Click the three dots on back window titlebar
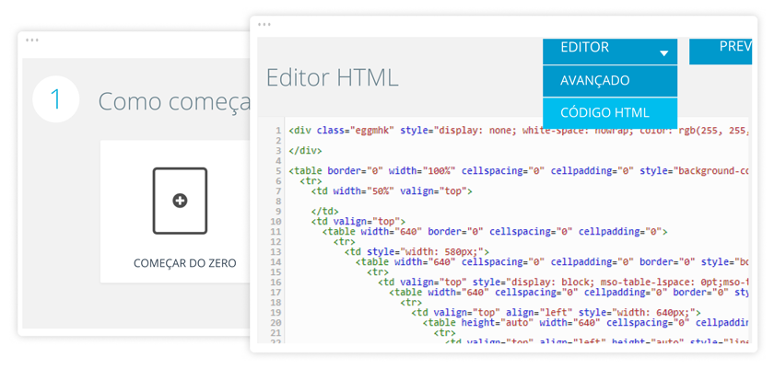This screenshot has height=368, width=774. (32, 40)
